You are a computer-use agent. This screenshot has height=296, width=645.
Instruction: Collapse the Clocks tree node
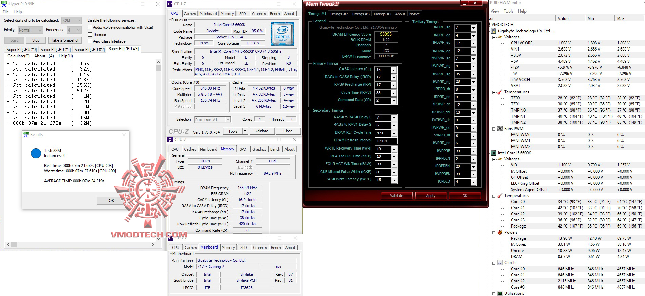[494, 263]
